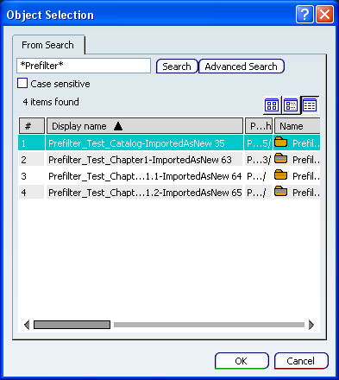This screenshot has height=380, width=339.
Task: Open Advanced Search
Action: (x=242, y=66)
